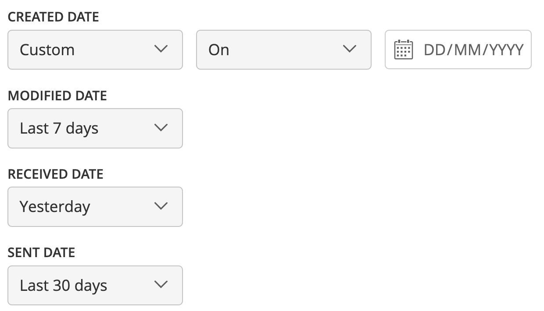
Task: Select the 'Custom' value text
Action: [47, 50]
